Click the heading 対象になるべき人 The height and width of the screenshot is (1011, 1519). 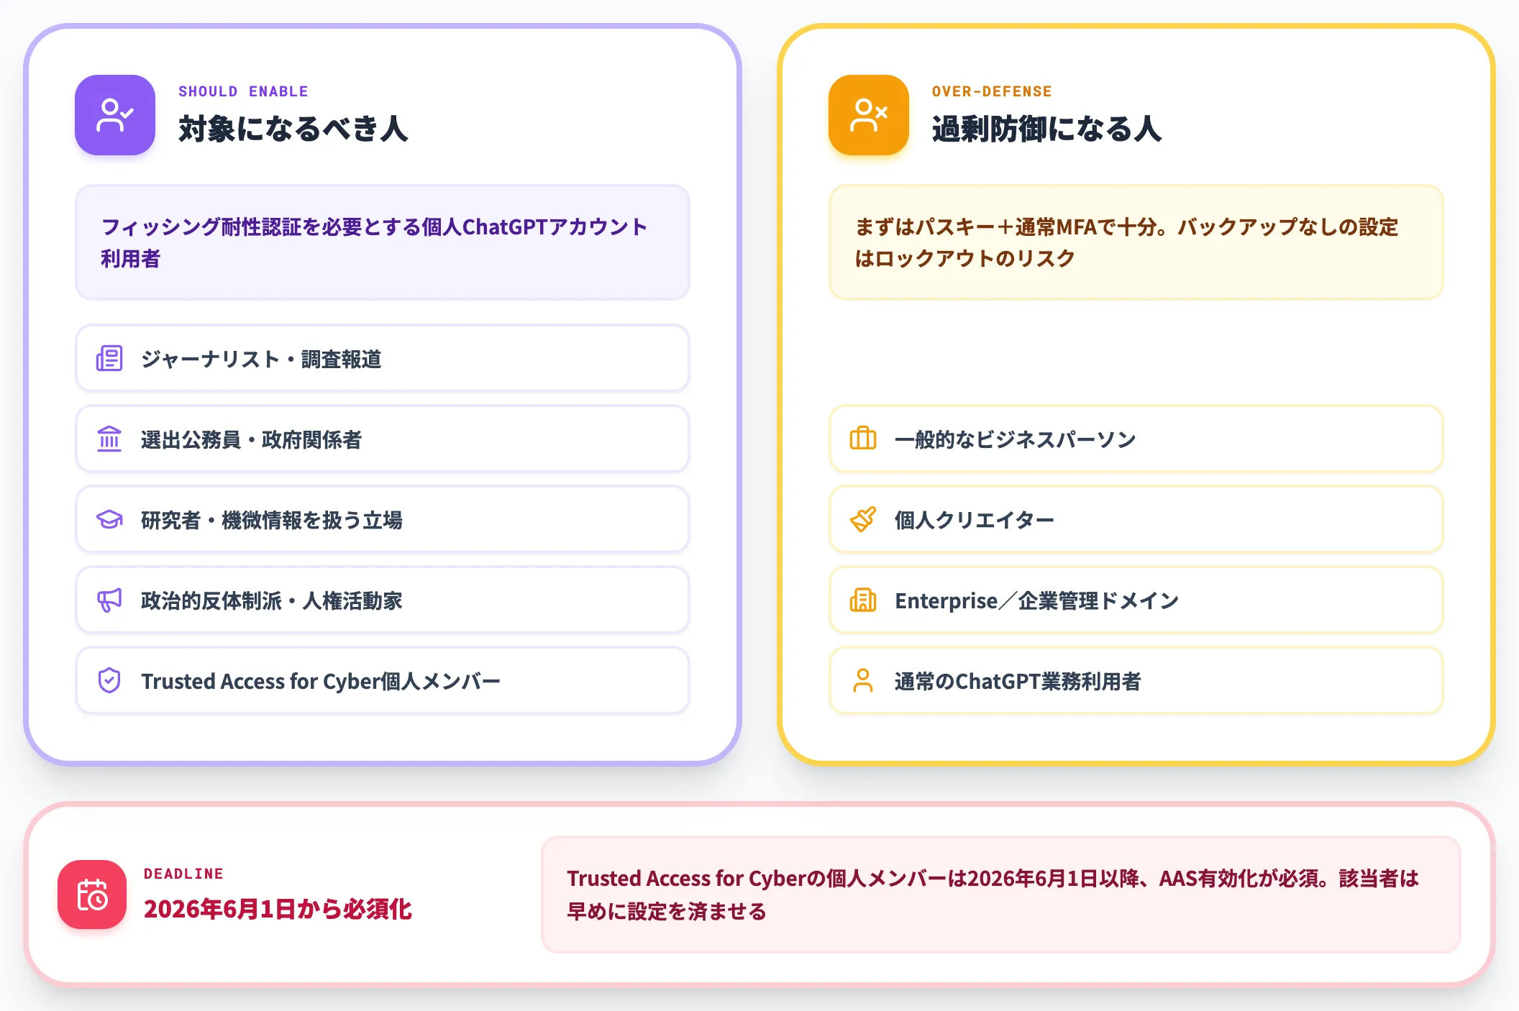(293, 129)
